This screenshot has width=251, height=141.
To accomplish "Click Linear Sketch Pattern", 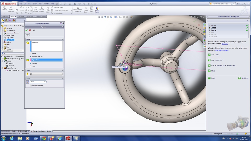I will tap(59, 10).
